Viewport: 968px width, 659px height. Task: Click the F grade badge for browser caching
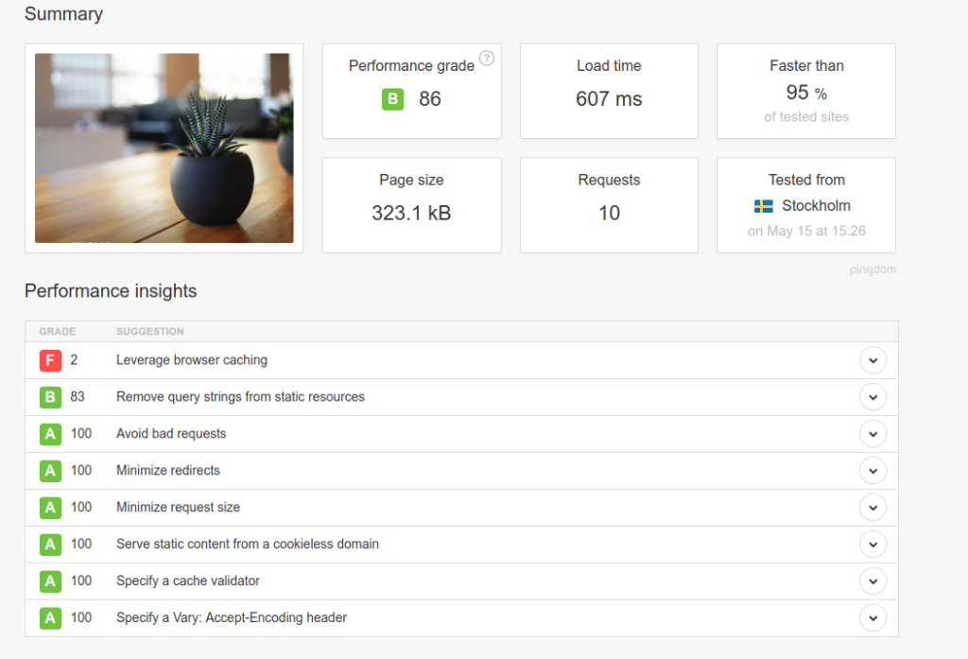coord(50,360)
